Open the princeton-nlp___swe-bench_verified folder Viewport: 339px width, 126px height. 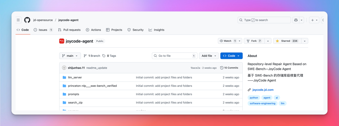tap(92, 86)
